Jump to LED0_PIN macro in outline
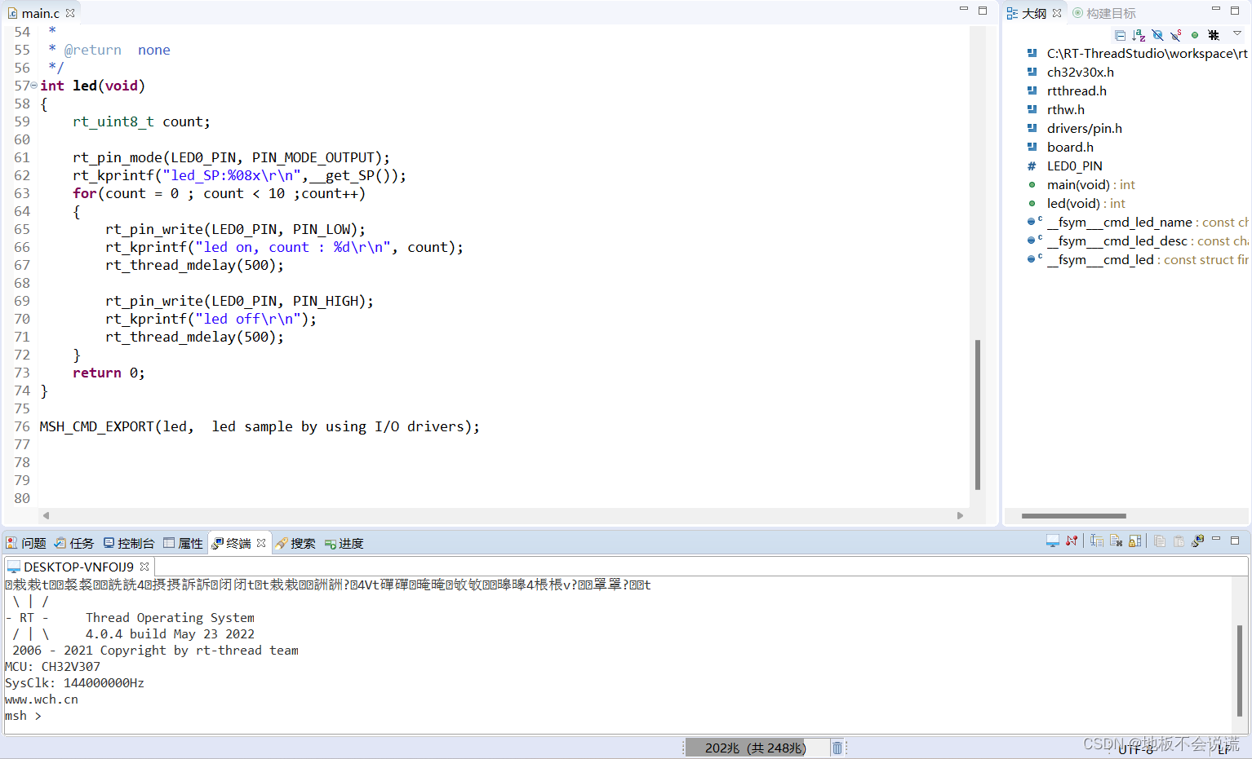This screenshot has width=1252, height=759. pos(1074,166)
